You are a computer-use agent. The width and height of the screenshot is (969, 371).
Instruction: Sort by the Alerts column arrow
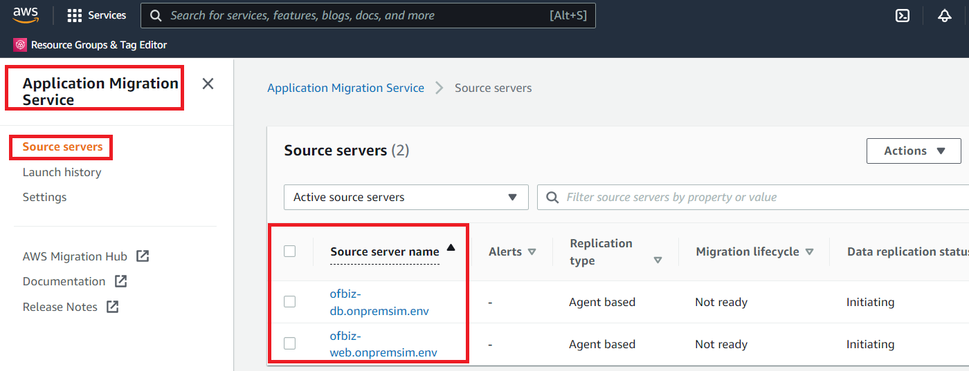tap(532, 252)
